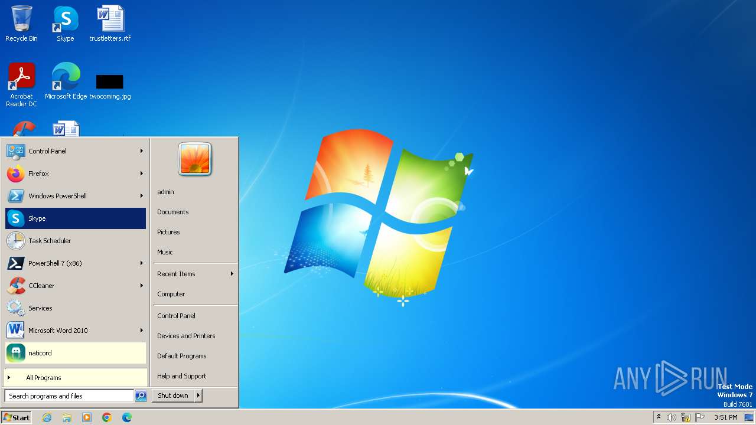Screen dimensions: 756x425
Task: Expand Firefox jump list arrow
Action: pos(142,174)
